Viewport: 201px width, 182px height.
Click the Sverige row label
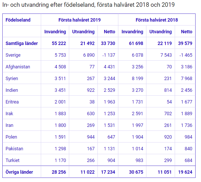tap(13, 55)
